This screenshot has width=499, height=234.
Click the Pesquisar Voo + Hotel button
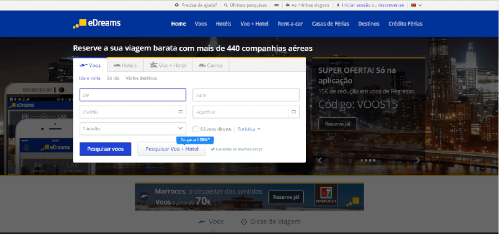(x=172, y=149)
